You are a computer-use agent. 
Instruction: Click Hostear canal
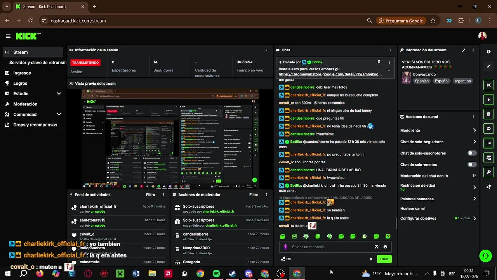(x=412, y=208)
